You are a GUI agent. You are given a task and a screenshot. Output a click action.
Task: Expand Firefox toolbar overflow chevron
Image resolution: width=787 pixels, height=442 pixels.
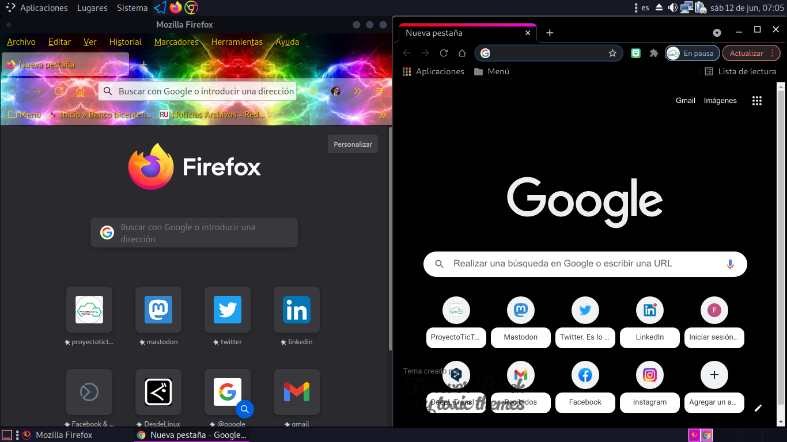358,92
